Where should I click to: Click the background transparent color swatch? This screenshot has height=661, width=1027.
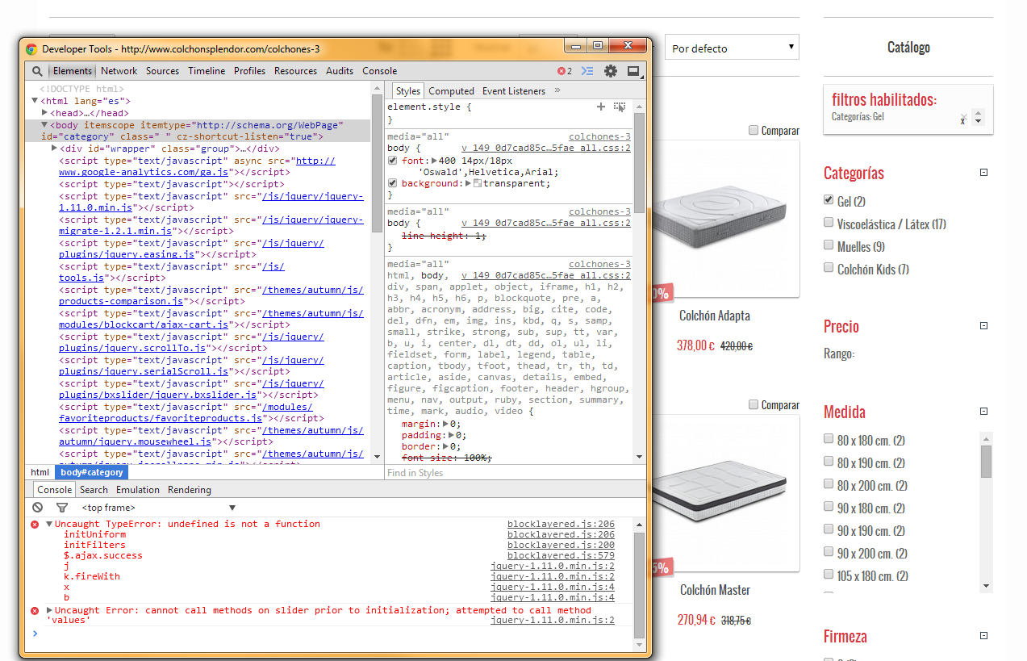[478, 184]
